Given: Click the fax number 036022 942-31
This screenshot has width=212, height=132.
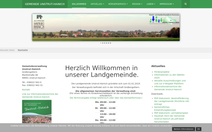Looking at the screenshot, I should pos(35,85).
